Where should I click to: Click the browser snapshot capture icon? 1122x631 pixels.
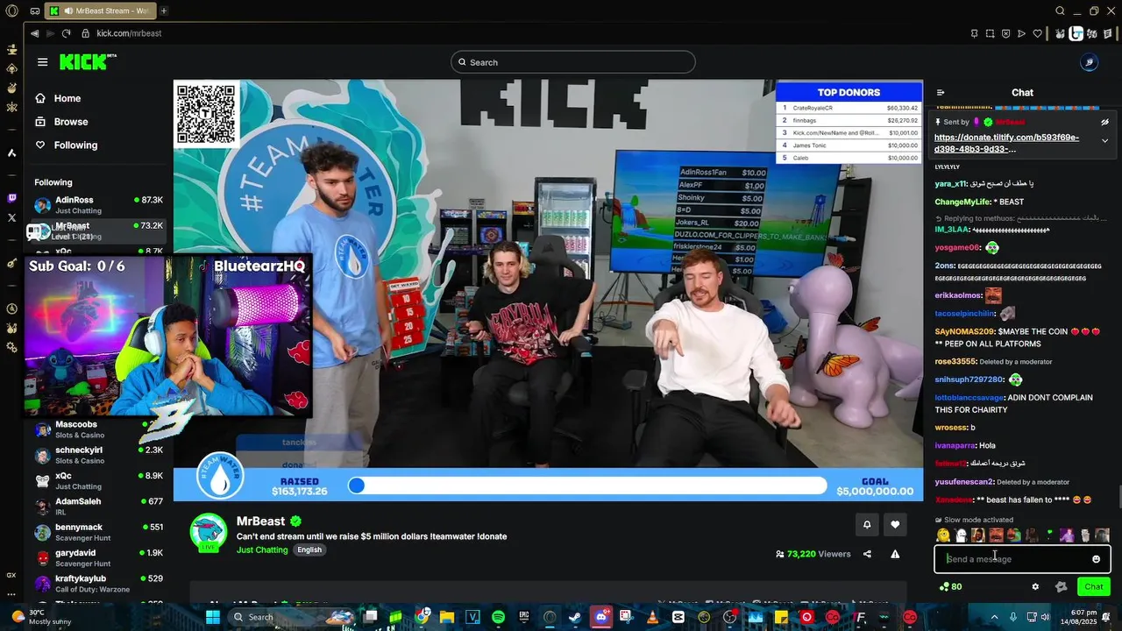991,33
